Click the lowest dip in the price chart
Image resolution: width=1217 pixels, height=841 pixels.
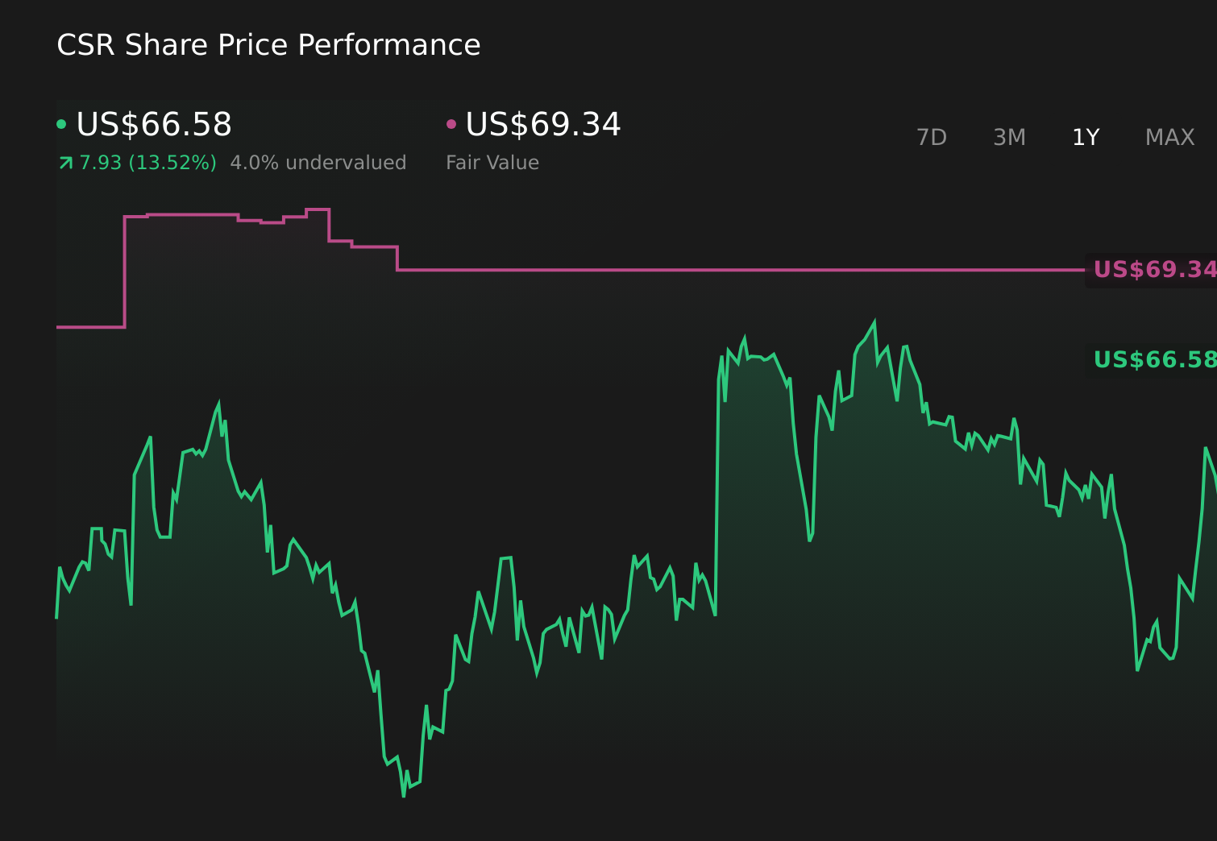(x=403, y=796)
